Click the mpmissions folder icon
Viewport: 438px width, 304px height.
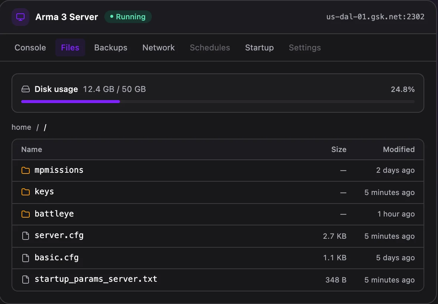coord(26,171)
